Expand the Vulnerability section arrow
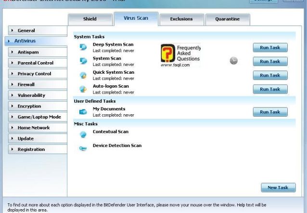Image resolution: width=307 pixels, height=213 pixels. tap(13, 95)
